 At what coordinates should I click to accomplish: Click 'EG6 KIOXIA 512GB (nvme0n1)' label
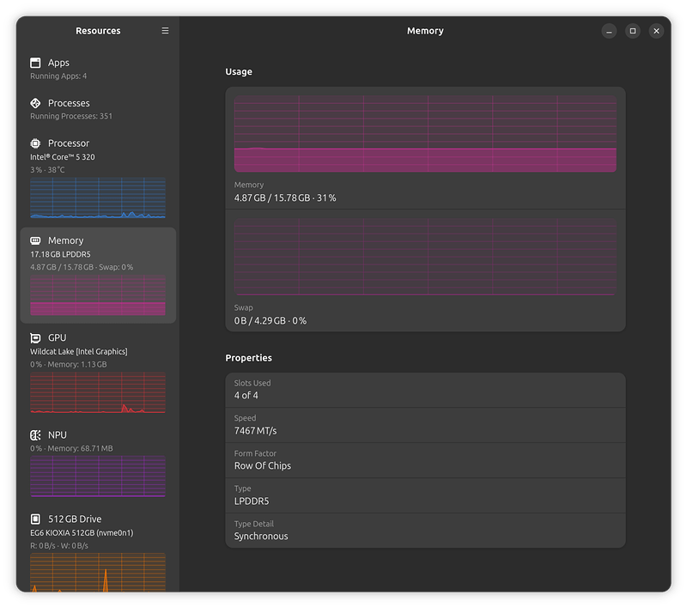(x=82, y=532)
